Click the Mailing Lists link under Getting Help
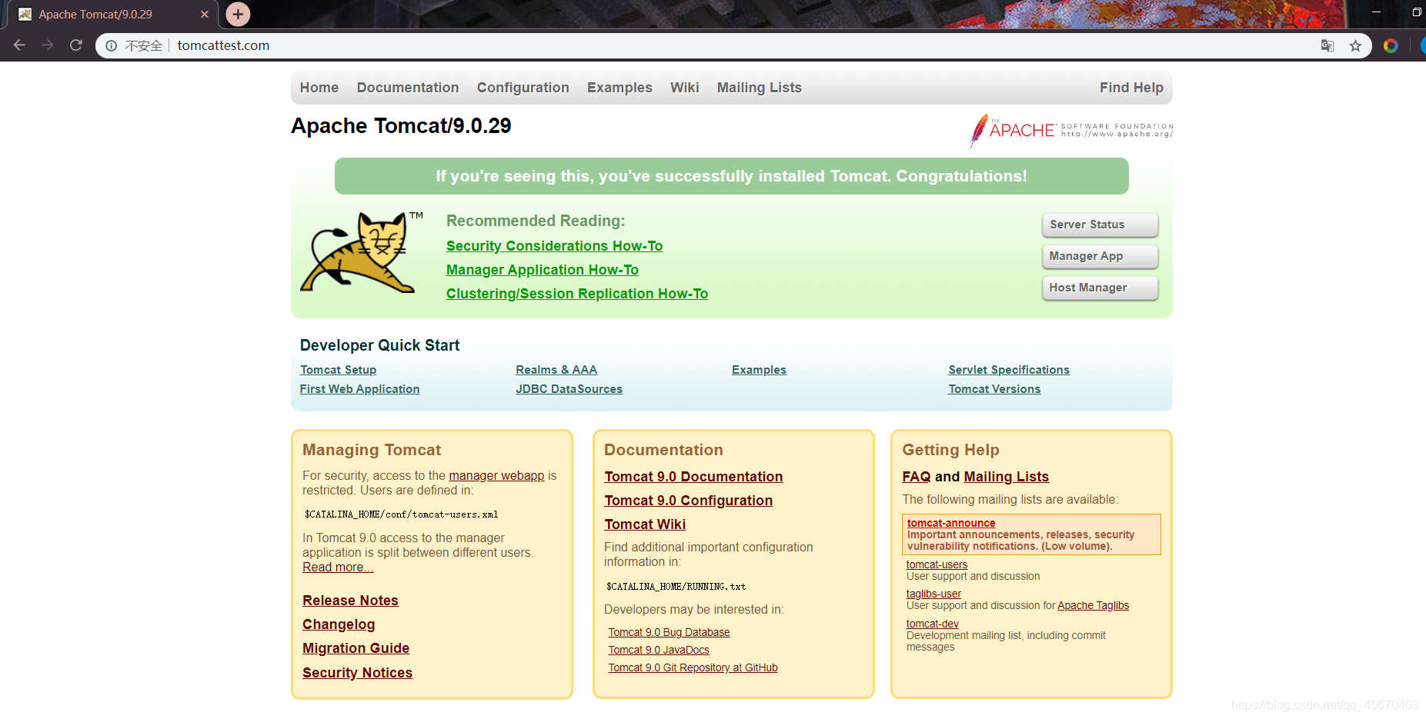This screenshot has width=1426, height=719. coord(1006,477)
